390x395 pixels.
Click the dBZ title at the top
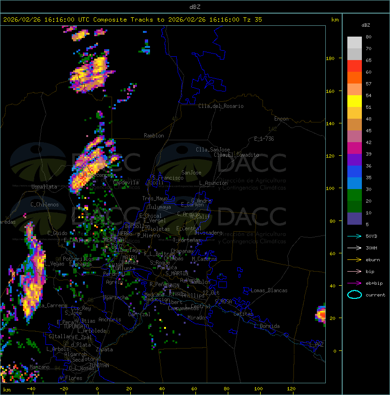pyautogui.click(x=195, y=7)
